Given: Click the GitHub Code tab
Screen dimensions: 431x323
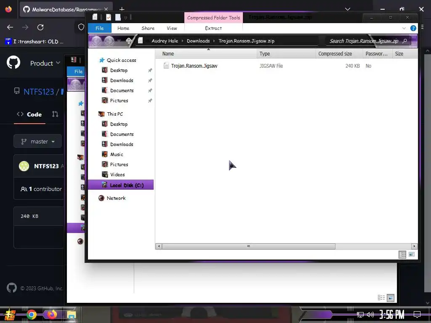Looking at the screenshot, I should 29,114.
